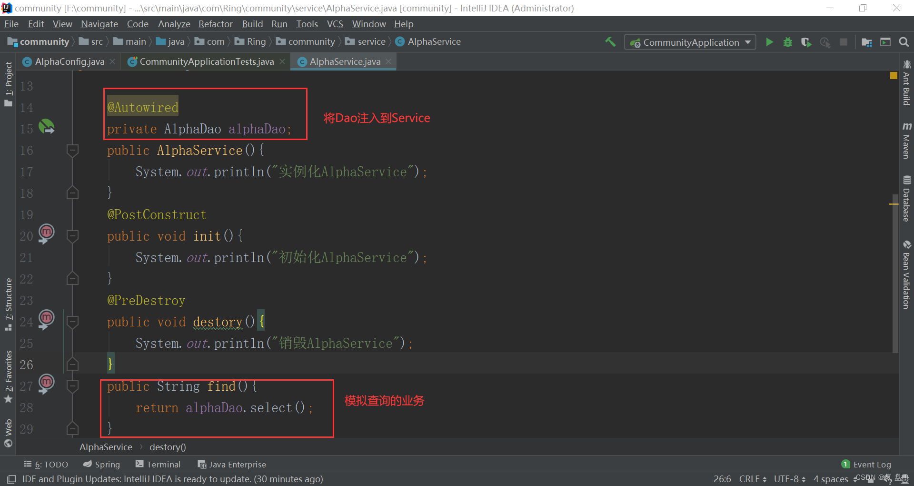Collapse the init method fold on line 20
The height and width of the screenshot is (486, 914).
[x=72, y=236]
